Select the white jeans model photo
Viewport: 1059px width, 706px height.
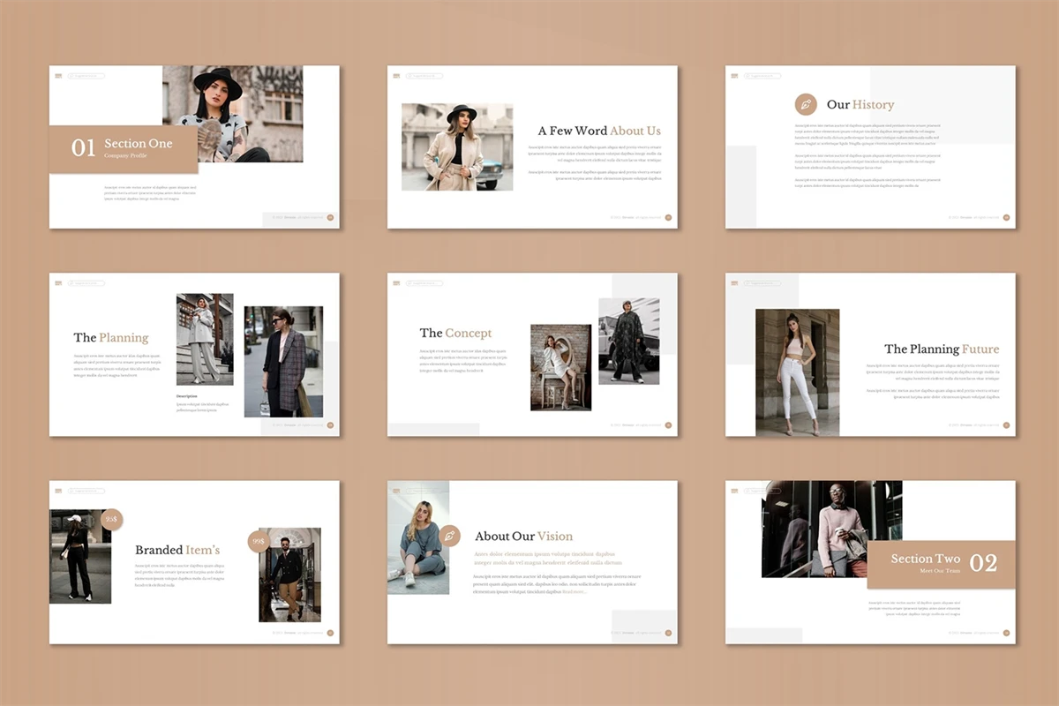pyautogui.click(x=797, y=372)
